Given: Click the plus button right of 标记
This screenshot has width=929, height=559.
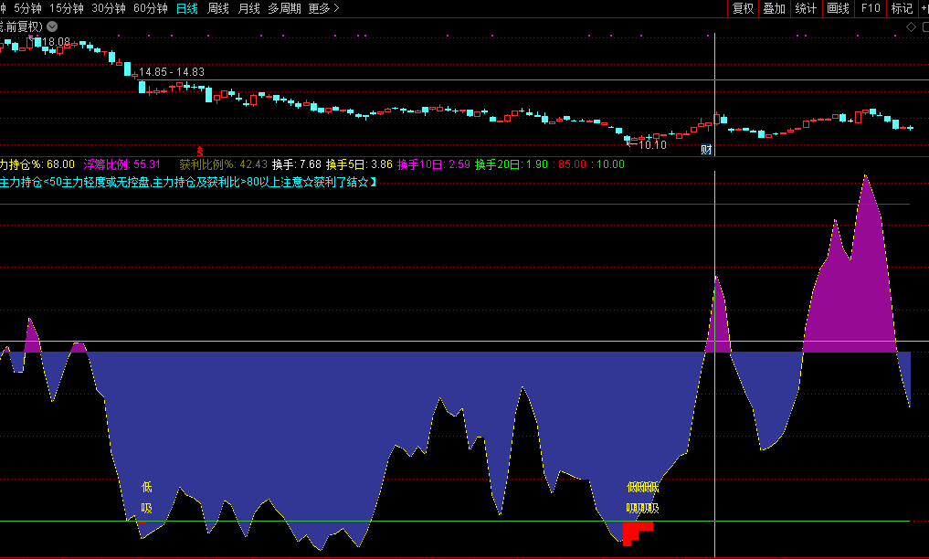Looking at the screenshot, I should click(924, 8).
